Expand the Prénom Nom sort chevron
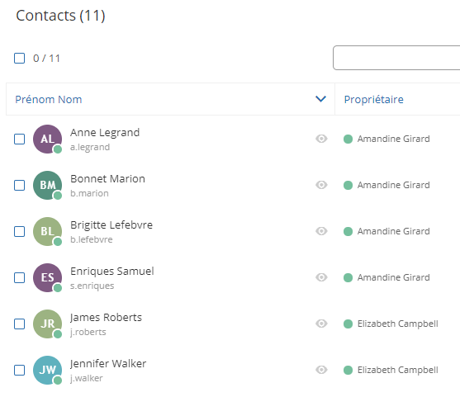Viewport: 460px width, 397px height. pyautogui.click(x=320, y=99)
